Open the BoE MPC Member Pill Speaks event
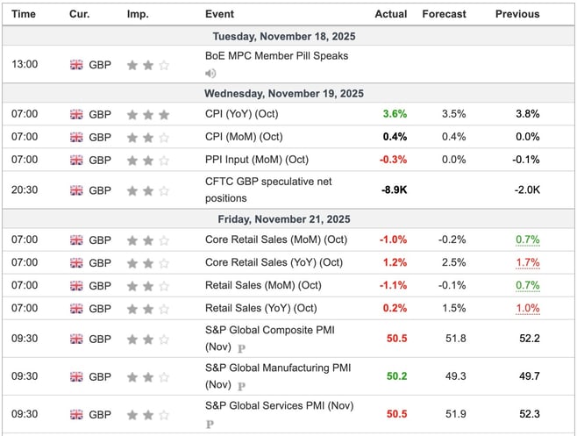The image size is (577, 436). [x=276, y=56]
